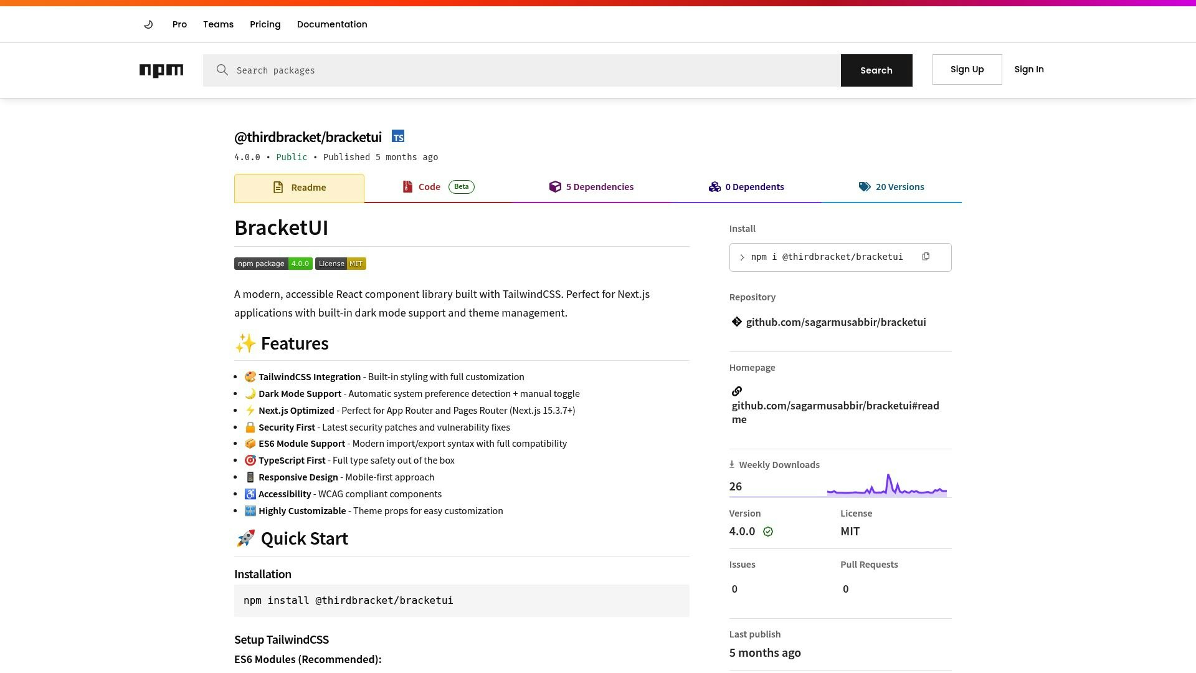This screenshot has width=1196, height=673.
Task: Click the Pull Requests count 0
Action: [845, 589]
